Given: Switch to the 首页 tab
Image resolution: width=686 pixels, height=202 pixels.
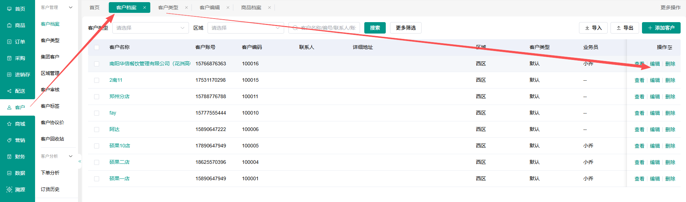Looking at the screenshot, I should [94, 7].
